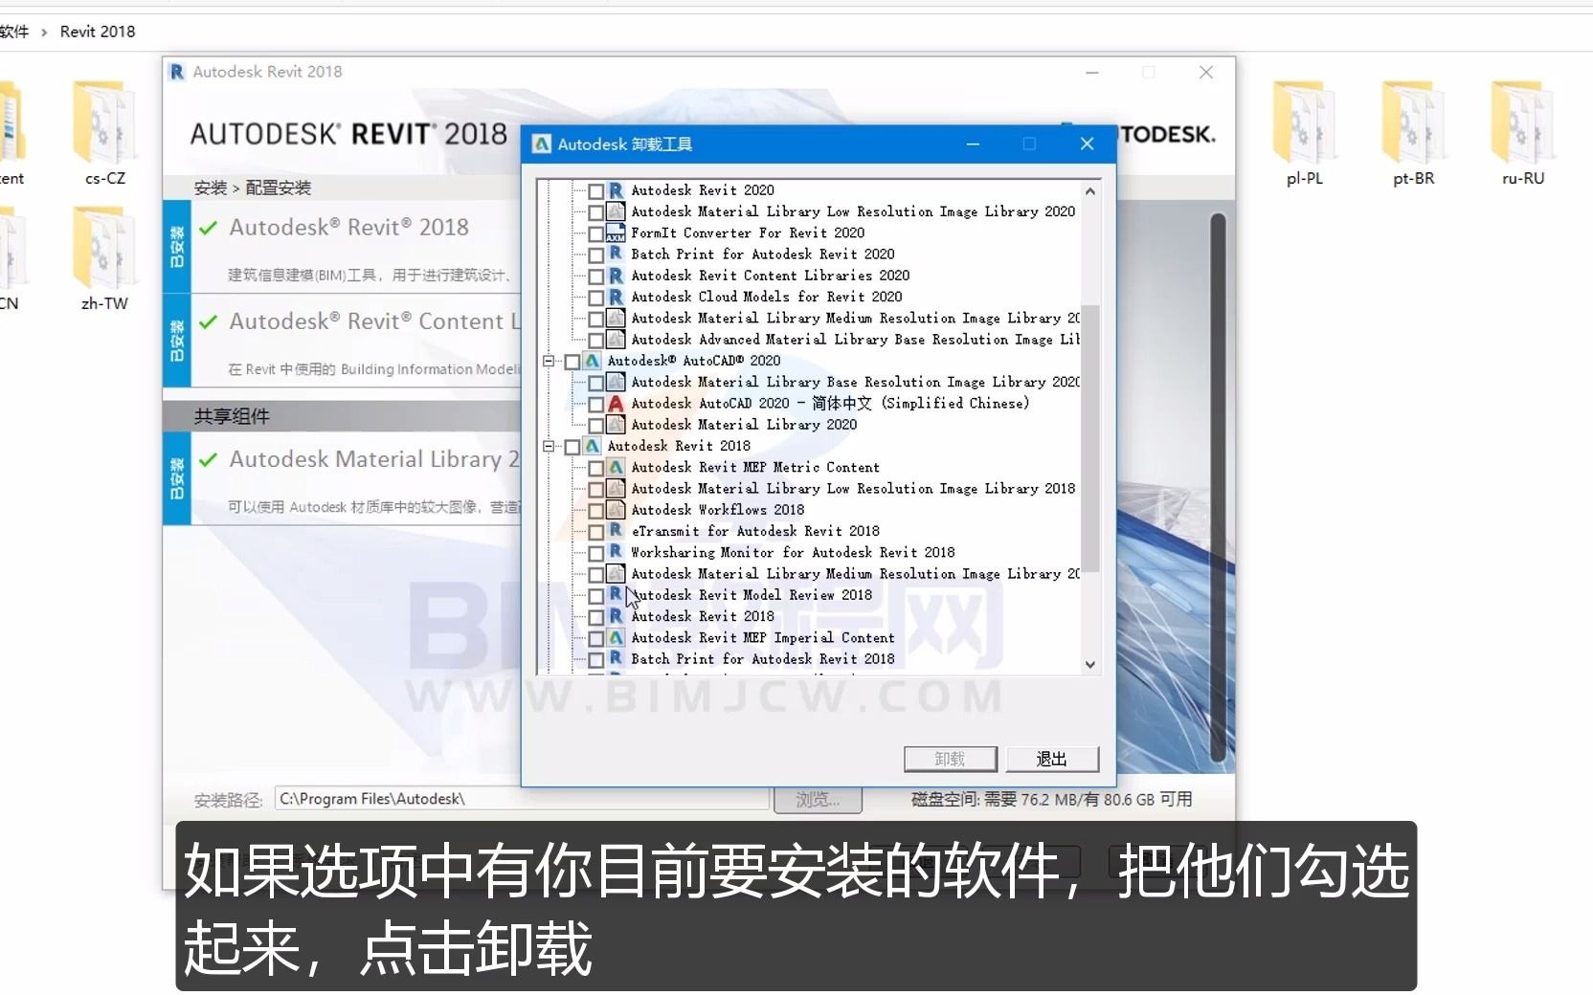Open the zh-TW folder

click(104, 259)
